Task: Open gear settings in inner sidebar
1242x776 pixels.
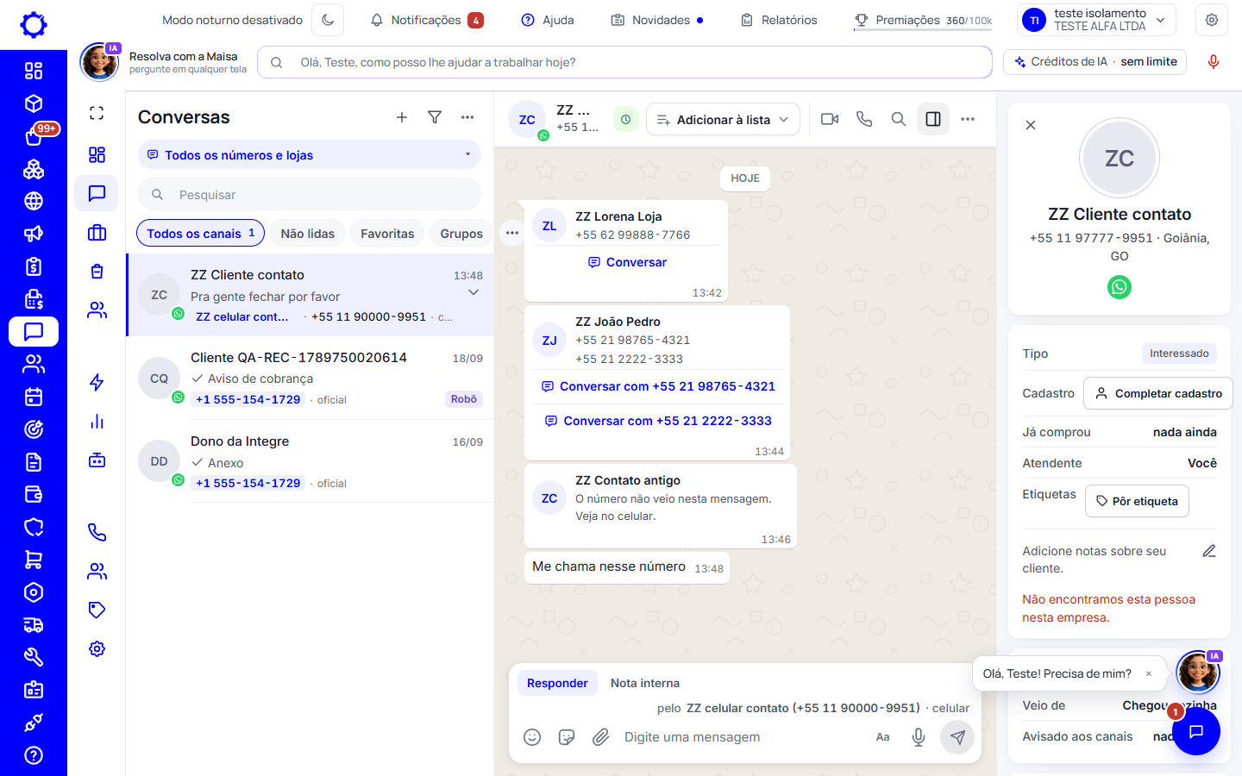Action: (97, 649)
